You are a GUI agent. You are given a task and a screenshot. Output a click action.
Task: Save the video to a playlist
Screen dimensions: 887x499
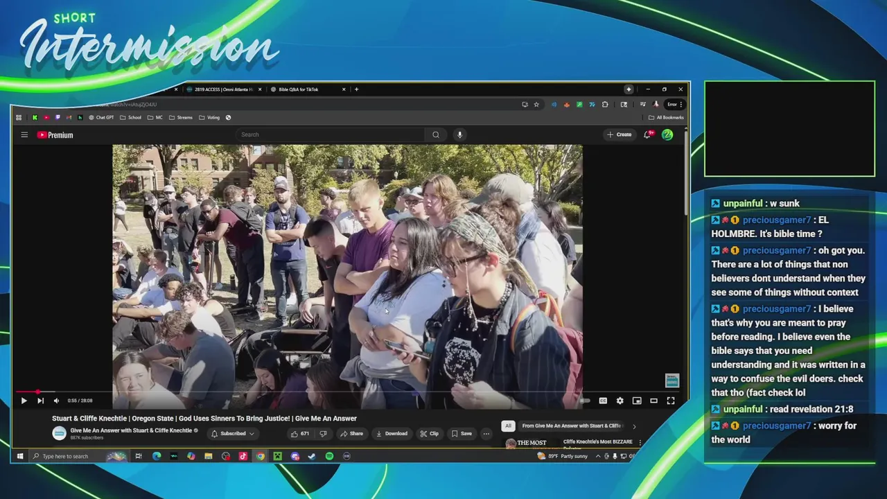click(x=462, y=434)
